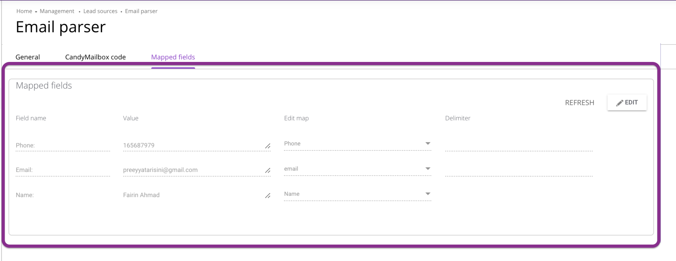Viewport: 676px width, 261px height.
Task: Click the Name: field name input
Action: pos(63,195)
